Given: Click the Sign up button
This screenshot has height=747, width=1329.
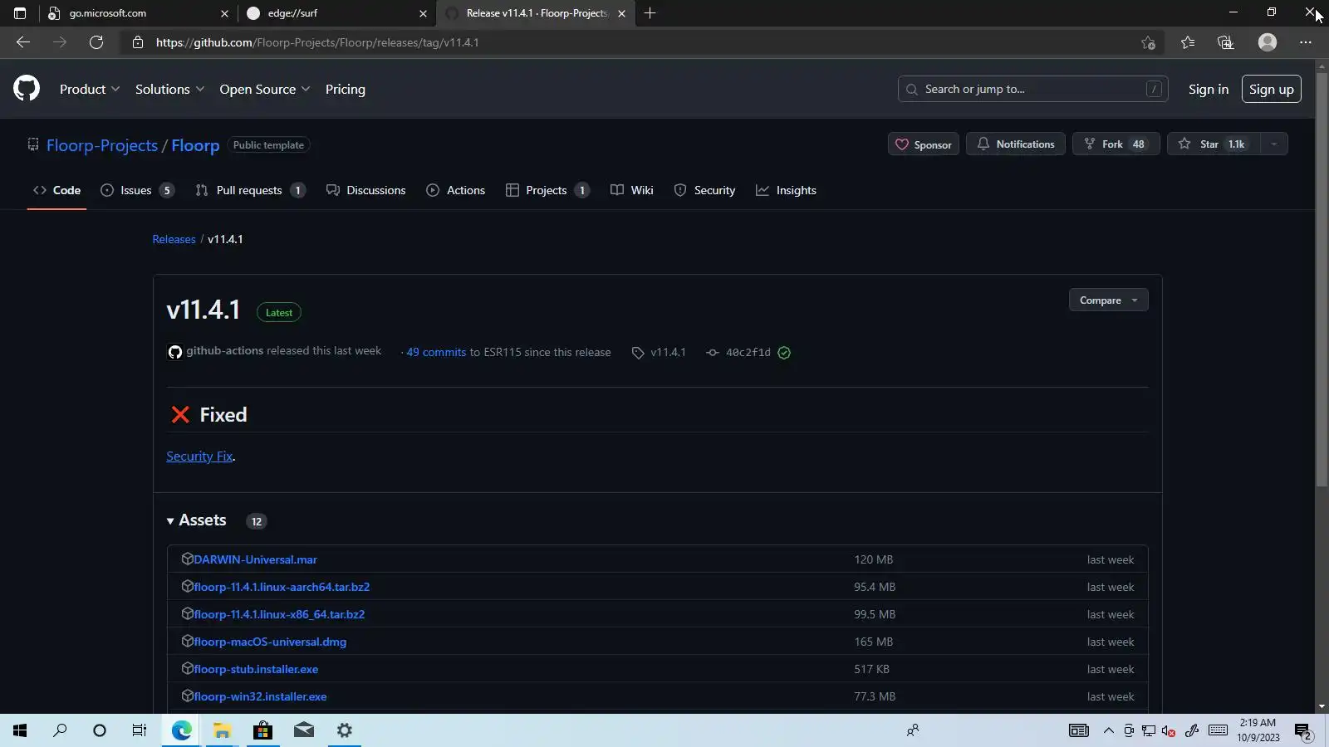Looking at the screenshot, I should click(x=1272, y=89).
